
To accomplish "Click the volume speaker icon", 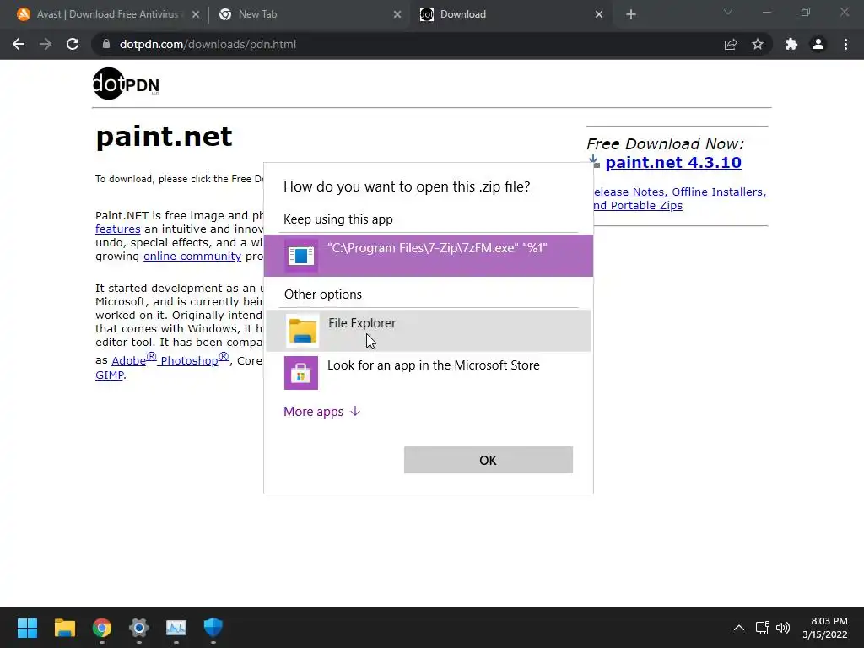I will (x=782, y=628).
